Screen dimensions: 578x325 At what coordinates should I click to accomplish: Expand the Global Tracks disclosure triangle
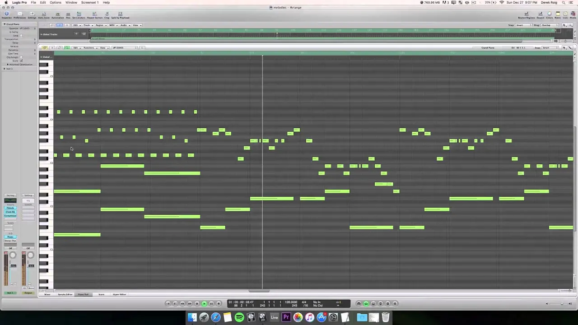(x=41, y=34)
